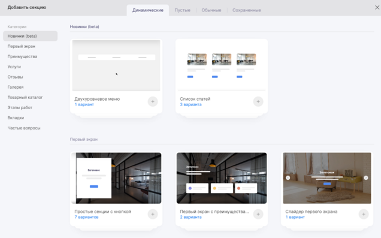Switch to the Пустые tab
This screenshot has width=381, height=238.
click(182, 10)
